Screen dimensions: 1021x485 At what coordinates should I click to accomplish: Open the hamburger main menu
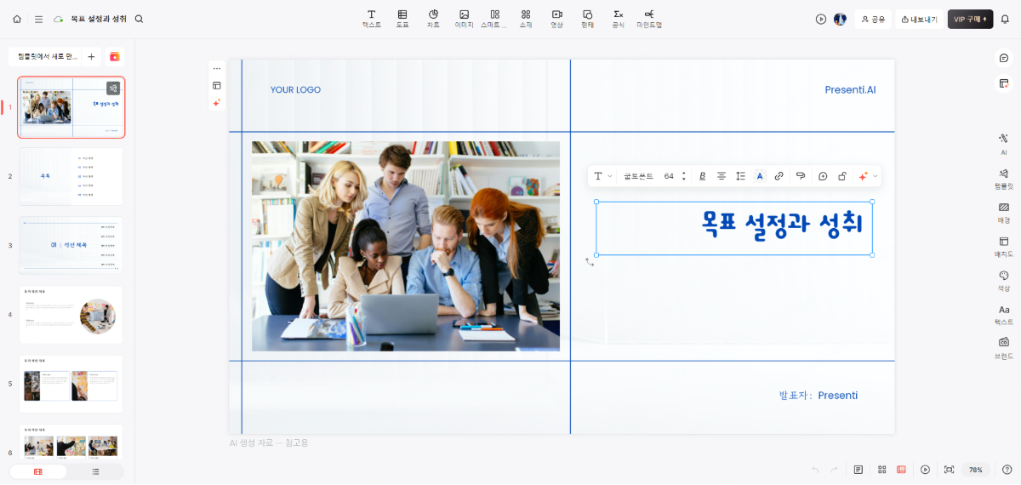pos(38,19)
